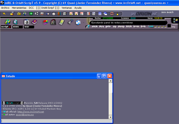Viewport: 179px width, 124px height.
Task: Switch to the war tab
Action: pyautogui.click(x=29, y=27)
